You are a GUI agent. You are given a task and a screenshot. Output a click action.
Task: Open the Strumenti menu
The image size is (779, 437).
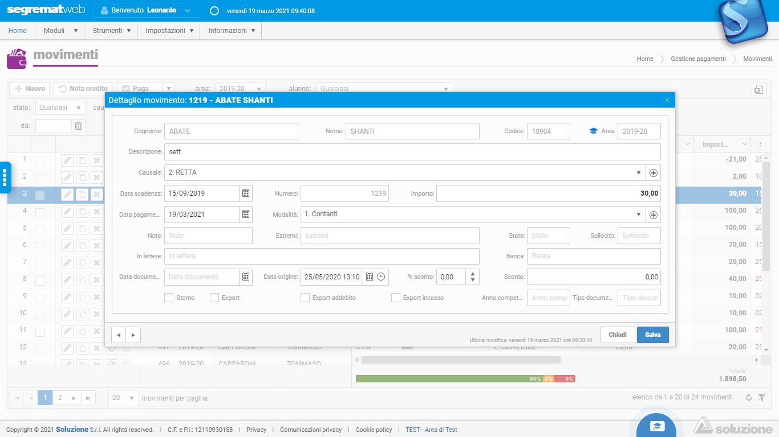click(x=112, y=31)
